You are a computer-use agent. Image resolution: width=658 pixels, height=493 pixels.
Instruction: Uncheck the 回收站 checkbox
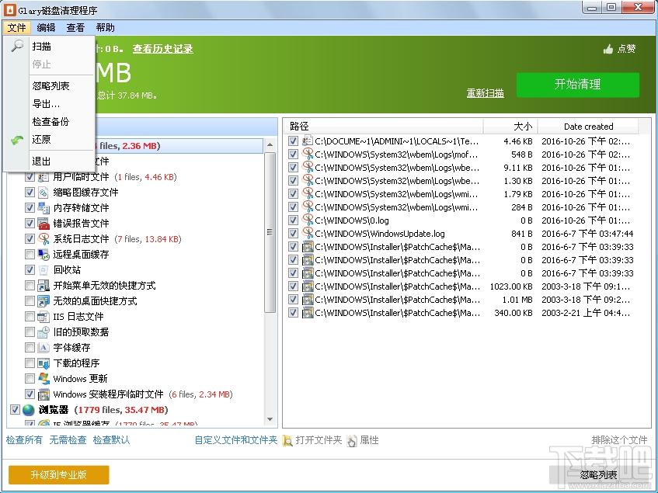(30, 270)
